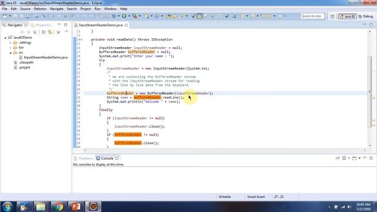Open the Debug configurations dropdown arrow

coord(118,16)
